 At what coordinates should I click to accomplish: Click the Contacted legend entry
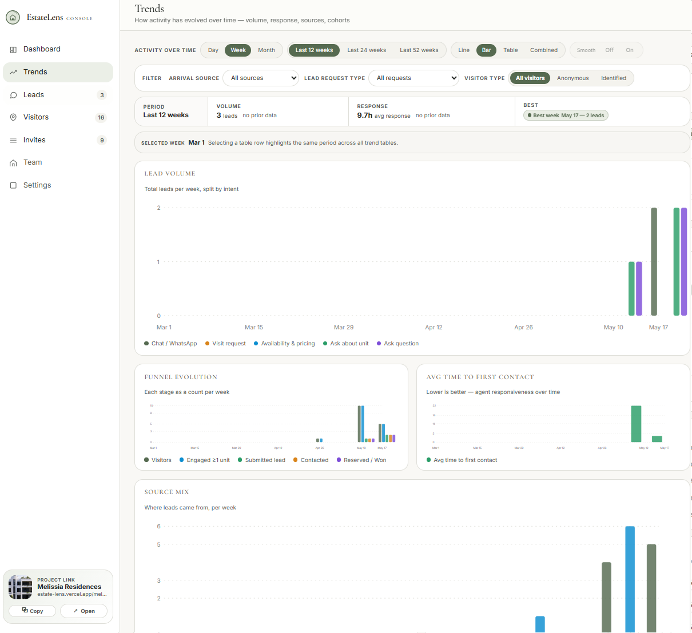coord(311,460)
